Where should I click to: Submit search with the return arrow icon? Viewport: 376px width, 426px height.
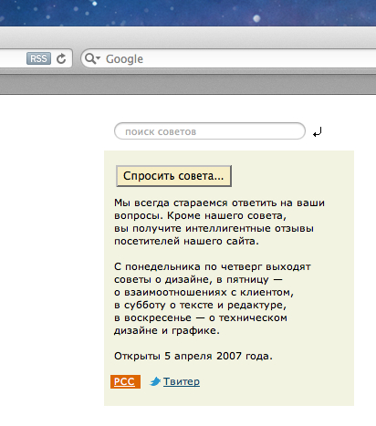click(x=318, y=132)
